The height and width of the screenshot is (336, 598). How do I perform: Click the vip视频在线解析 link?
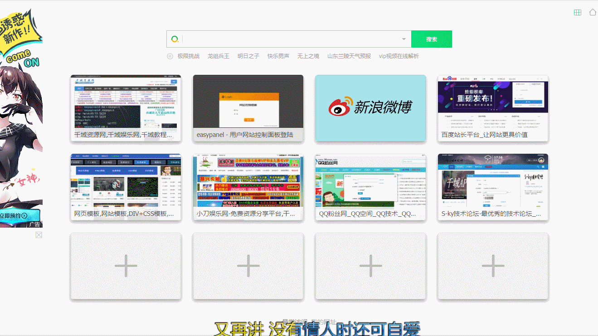[399, 56]
